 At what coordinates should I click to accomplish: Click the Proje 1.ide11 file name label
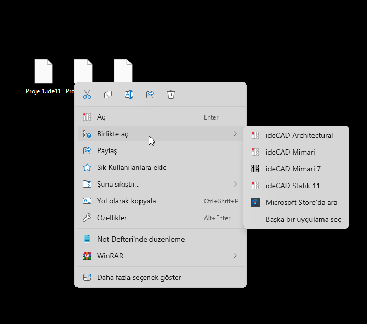[43, 91]
